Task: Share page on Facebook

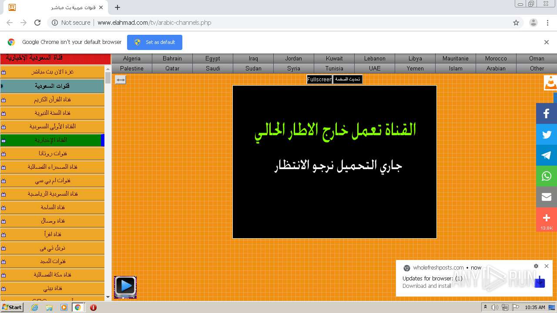Action: (x=547, y=113)
